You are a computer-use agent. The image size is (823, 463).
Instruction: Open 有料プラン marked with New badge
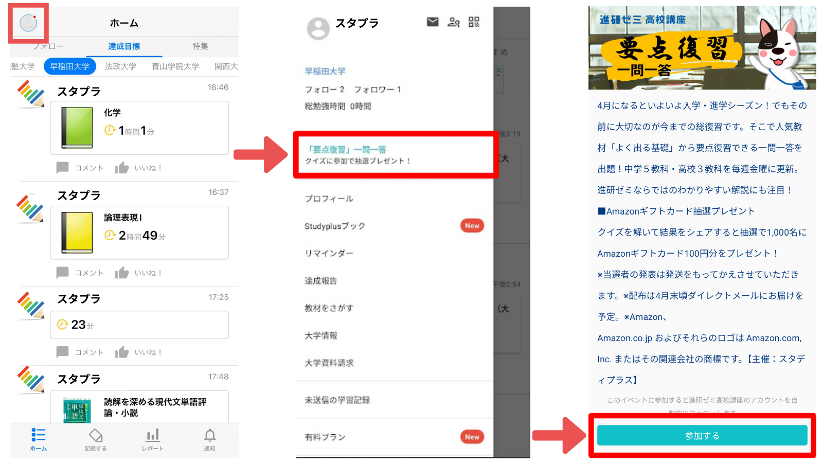coord(324,437)
